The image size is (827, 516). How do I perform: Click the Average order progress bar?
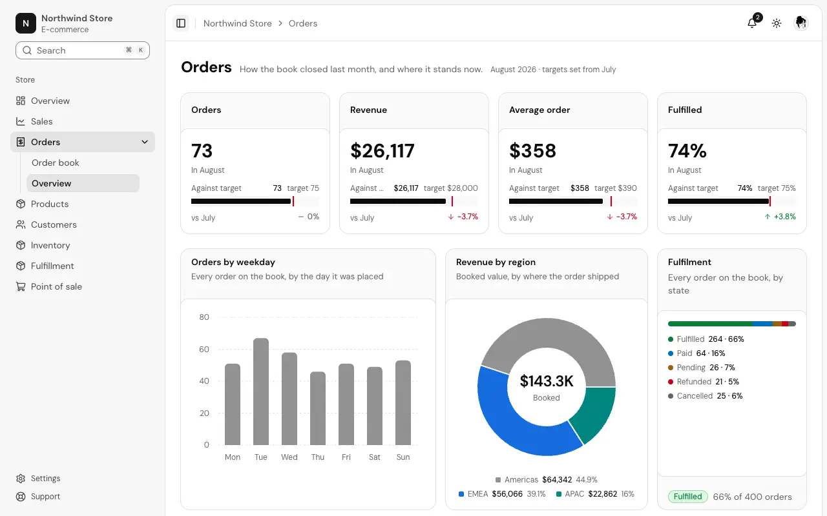point(573,201)
